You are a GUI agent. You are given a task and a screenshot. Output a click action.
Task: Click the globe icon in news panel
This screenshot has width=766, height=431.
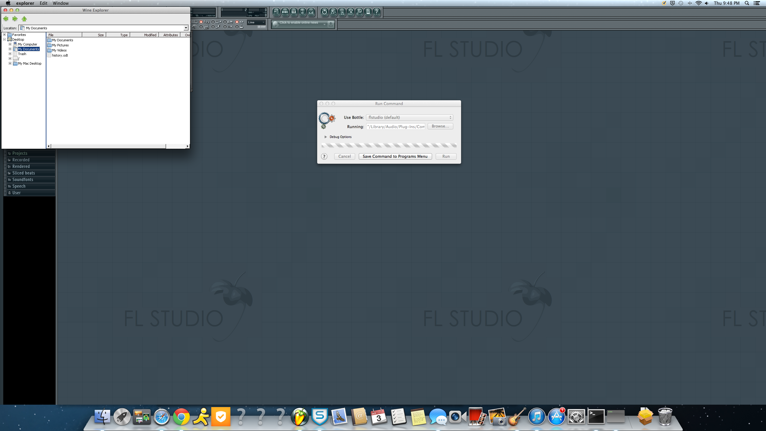pyautogui.click(x=276, y=24)
